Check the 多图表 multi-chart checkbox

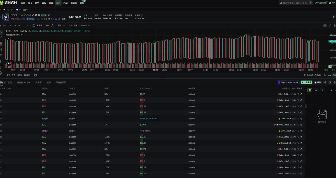click(34, 25)
